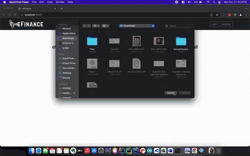Go back in the file dialog
The image size is (250, 156).
(x=84, y=26)
